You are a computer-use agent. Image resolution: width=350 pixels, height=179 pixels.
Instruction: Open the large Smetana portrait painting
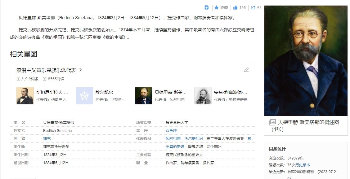tap(306, 61)
